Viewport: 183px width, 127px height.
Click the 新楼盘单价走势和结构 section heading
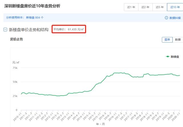pos(29,29)
